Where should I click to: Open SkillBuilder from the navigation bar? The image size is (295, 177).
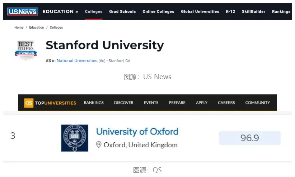coord(253,11)
